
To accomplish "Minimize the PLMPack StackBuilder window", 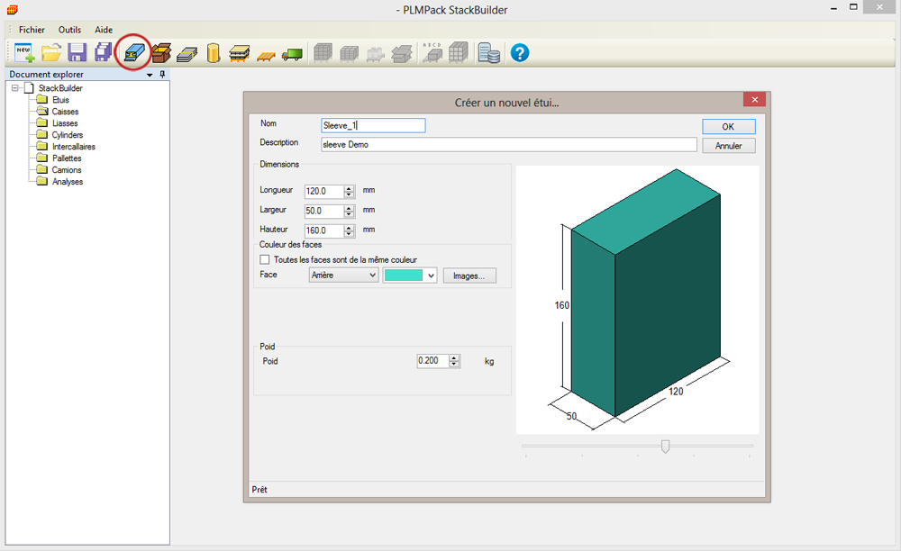I will [x=833, y=7].
